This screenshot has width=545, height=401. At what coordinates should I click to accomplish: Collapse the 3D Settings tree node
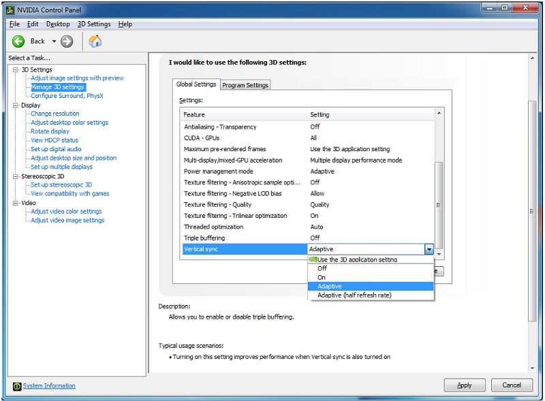pos(15,70)
